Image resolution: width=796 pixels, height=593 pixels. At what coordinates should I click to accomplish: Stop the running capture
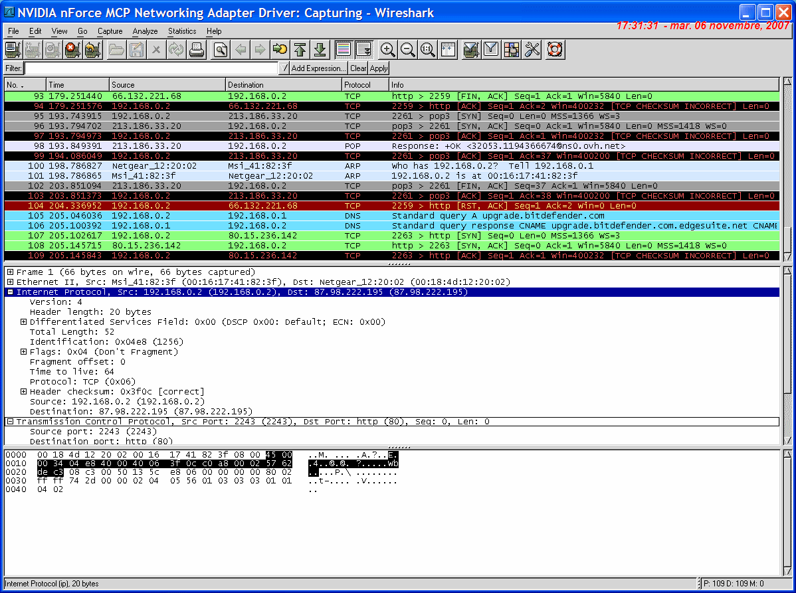point(72,50)
